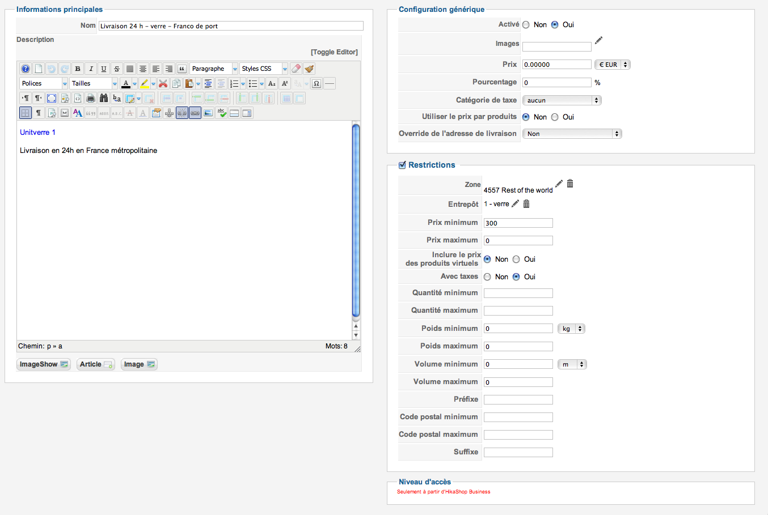The height and width of the screenshot is (515, 768).
Task: Open the Polices font dropdown
Action: [x=44, y=83]
